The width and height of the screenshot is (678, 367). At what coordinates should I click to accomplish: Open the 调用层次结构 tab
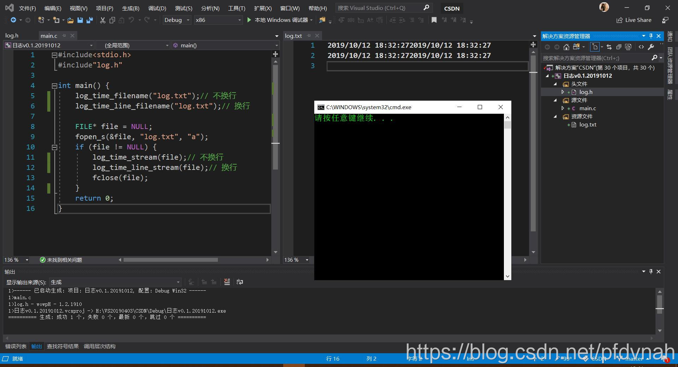pyautogui.click(x=100, y=347)
